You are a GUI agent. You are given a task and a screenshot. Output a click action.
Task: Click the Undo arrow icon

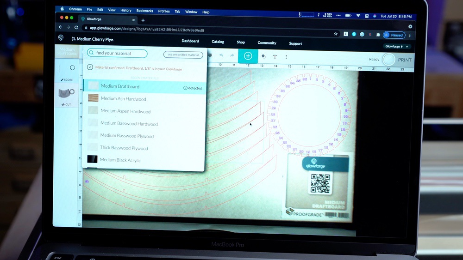[221, 55]
